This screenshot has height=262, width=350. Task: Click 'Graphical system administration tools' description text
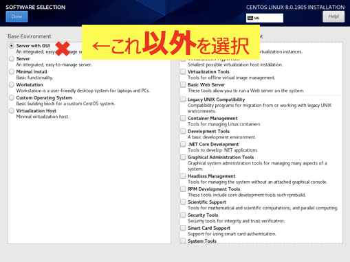257,166
